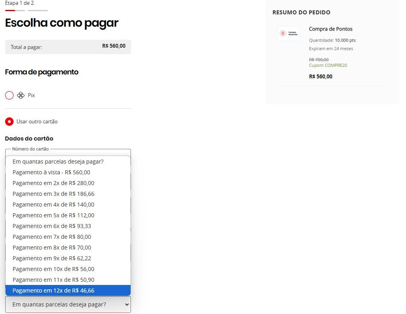Image resolution: width=406 pixels, height=314 pixels.
Task: Click the RESUMO DO PEDIDO heading
Action: pyautogui.click(x=301, y=12)
